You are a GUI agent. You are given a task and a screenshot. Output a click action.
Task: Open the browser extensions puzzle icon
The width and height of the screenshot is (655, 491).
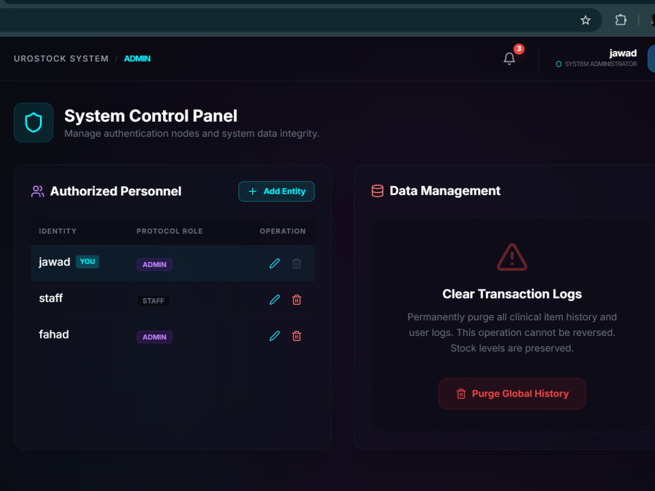coord(621,20)
